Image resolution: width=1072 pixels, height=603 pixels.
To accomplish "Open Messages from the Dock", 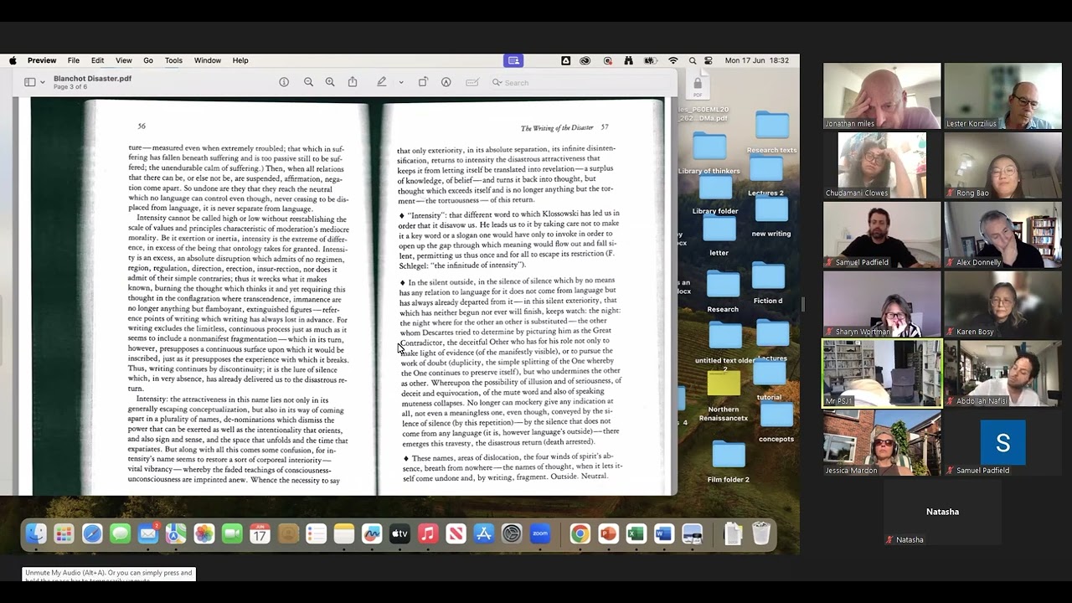I will (x=120, y=533).
